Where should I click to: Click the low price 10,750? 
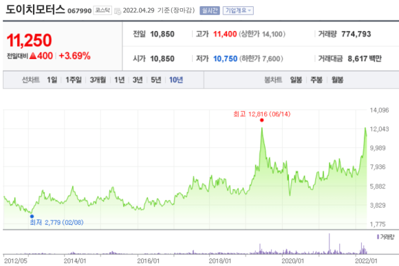225,58
